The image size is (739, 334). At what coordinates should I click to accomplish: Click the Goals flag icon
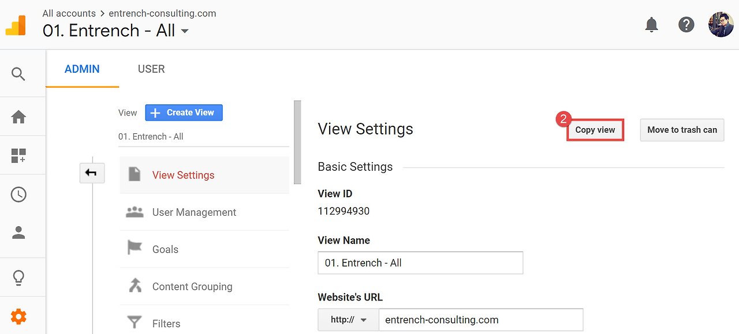pyautogui.click(x=135, y=249)
